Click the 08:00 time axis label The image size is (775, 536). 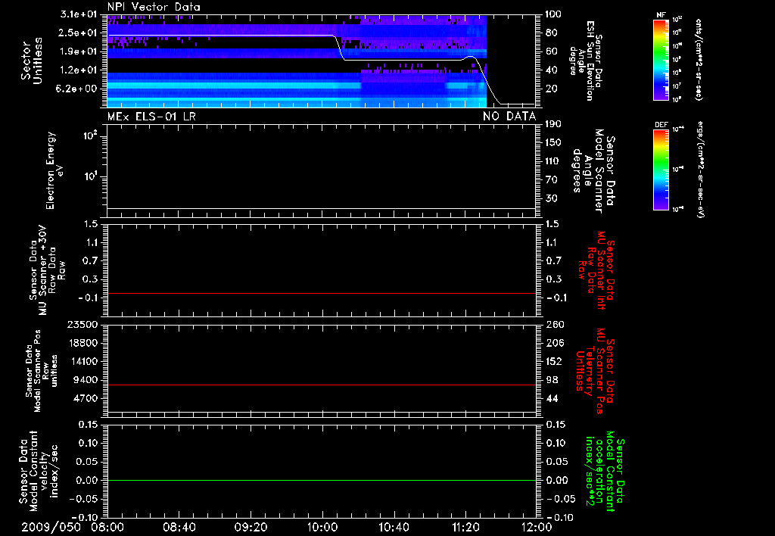tap(107, 527)
